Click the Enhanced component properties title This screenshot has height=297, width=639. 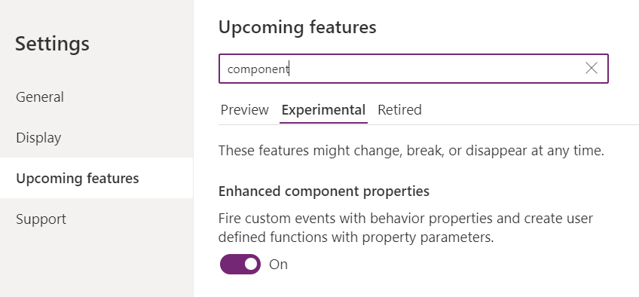coord(324,191)
